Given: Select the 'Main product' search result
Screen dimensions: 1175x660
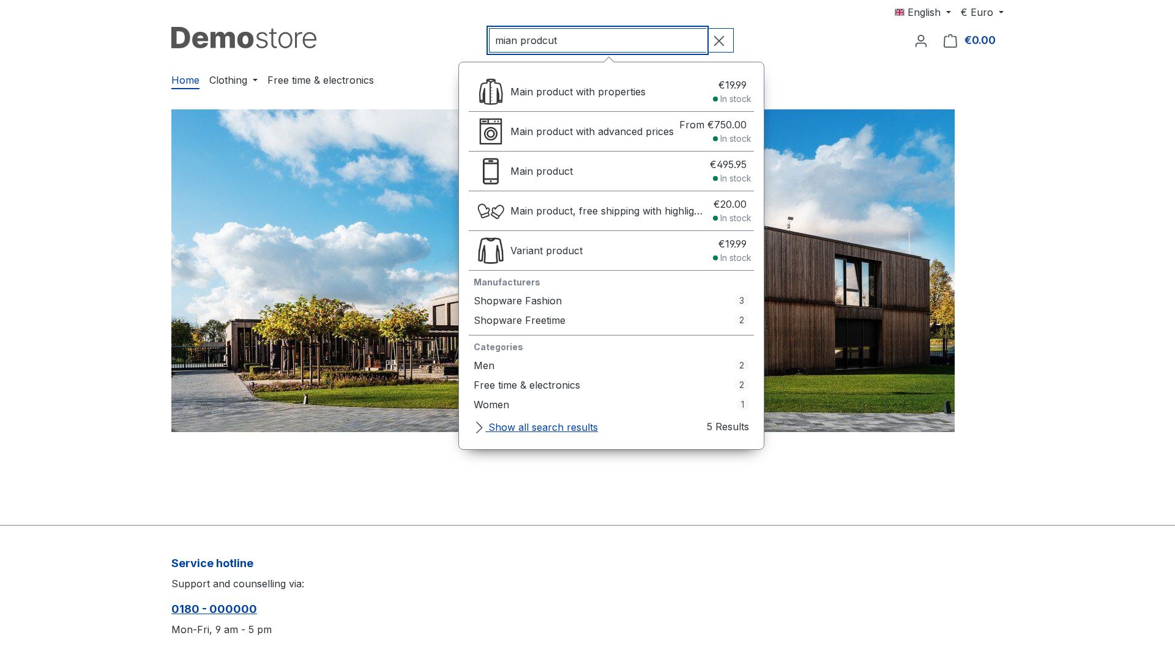Looking at the screenshot, I should pyautogui.click(x=611, y=171).
